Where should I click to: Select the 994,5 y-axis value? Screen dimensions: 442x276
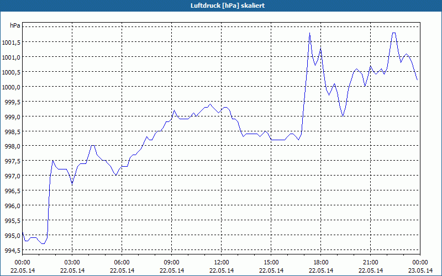click(13, 251)
